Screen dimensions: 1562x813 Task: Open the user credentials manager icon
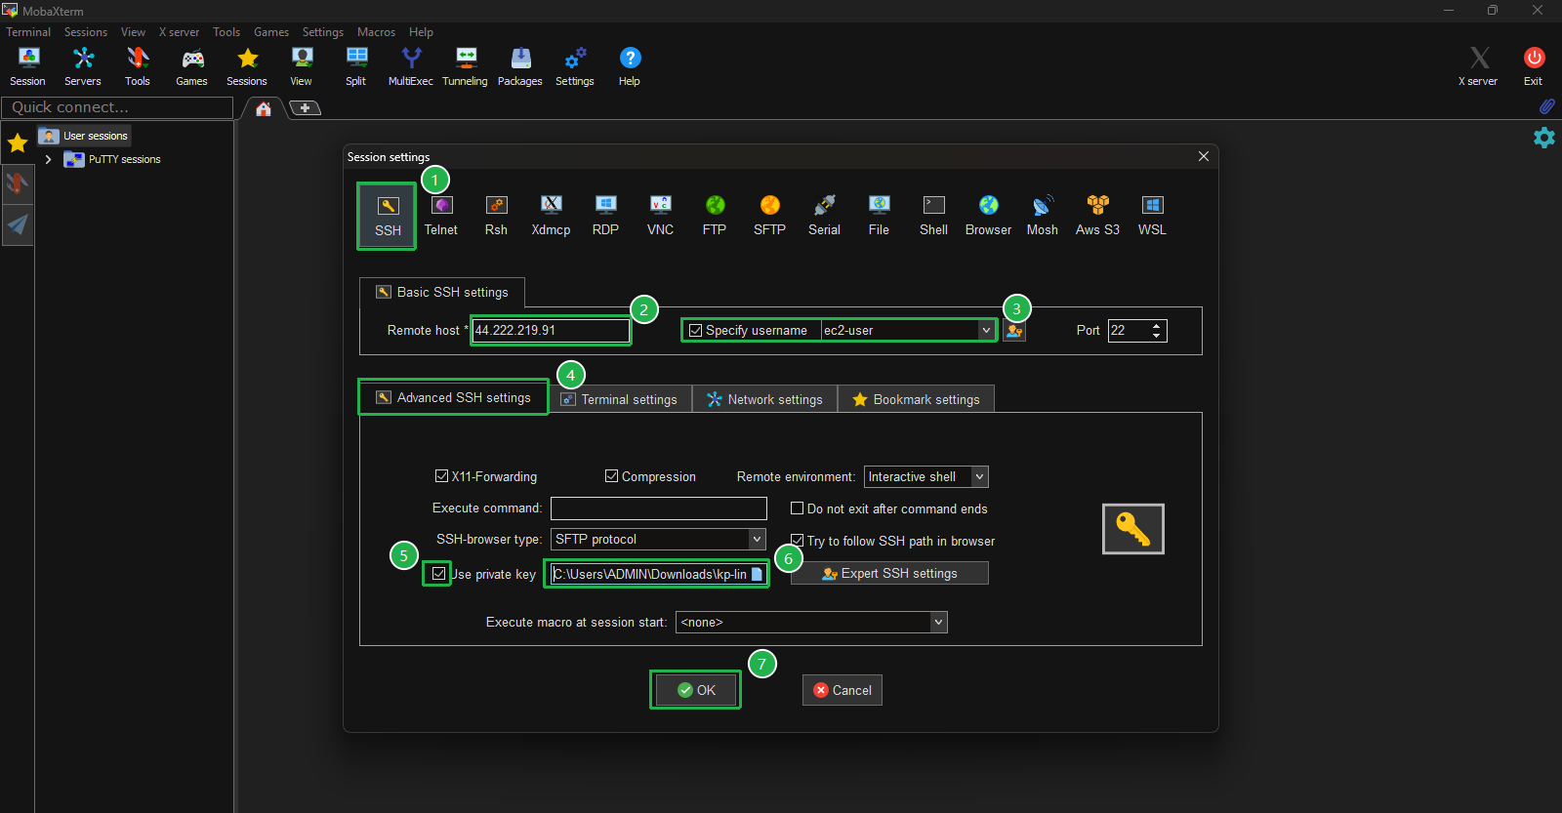(x=1014, y=331)
